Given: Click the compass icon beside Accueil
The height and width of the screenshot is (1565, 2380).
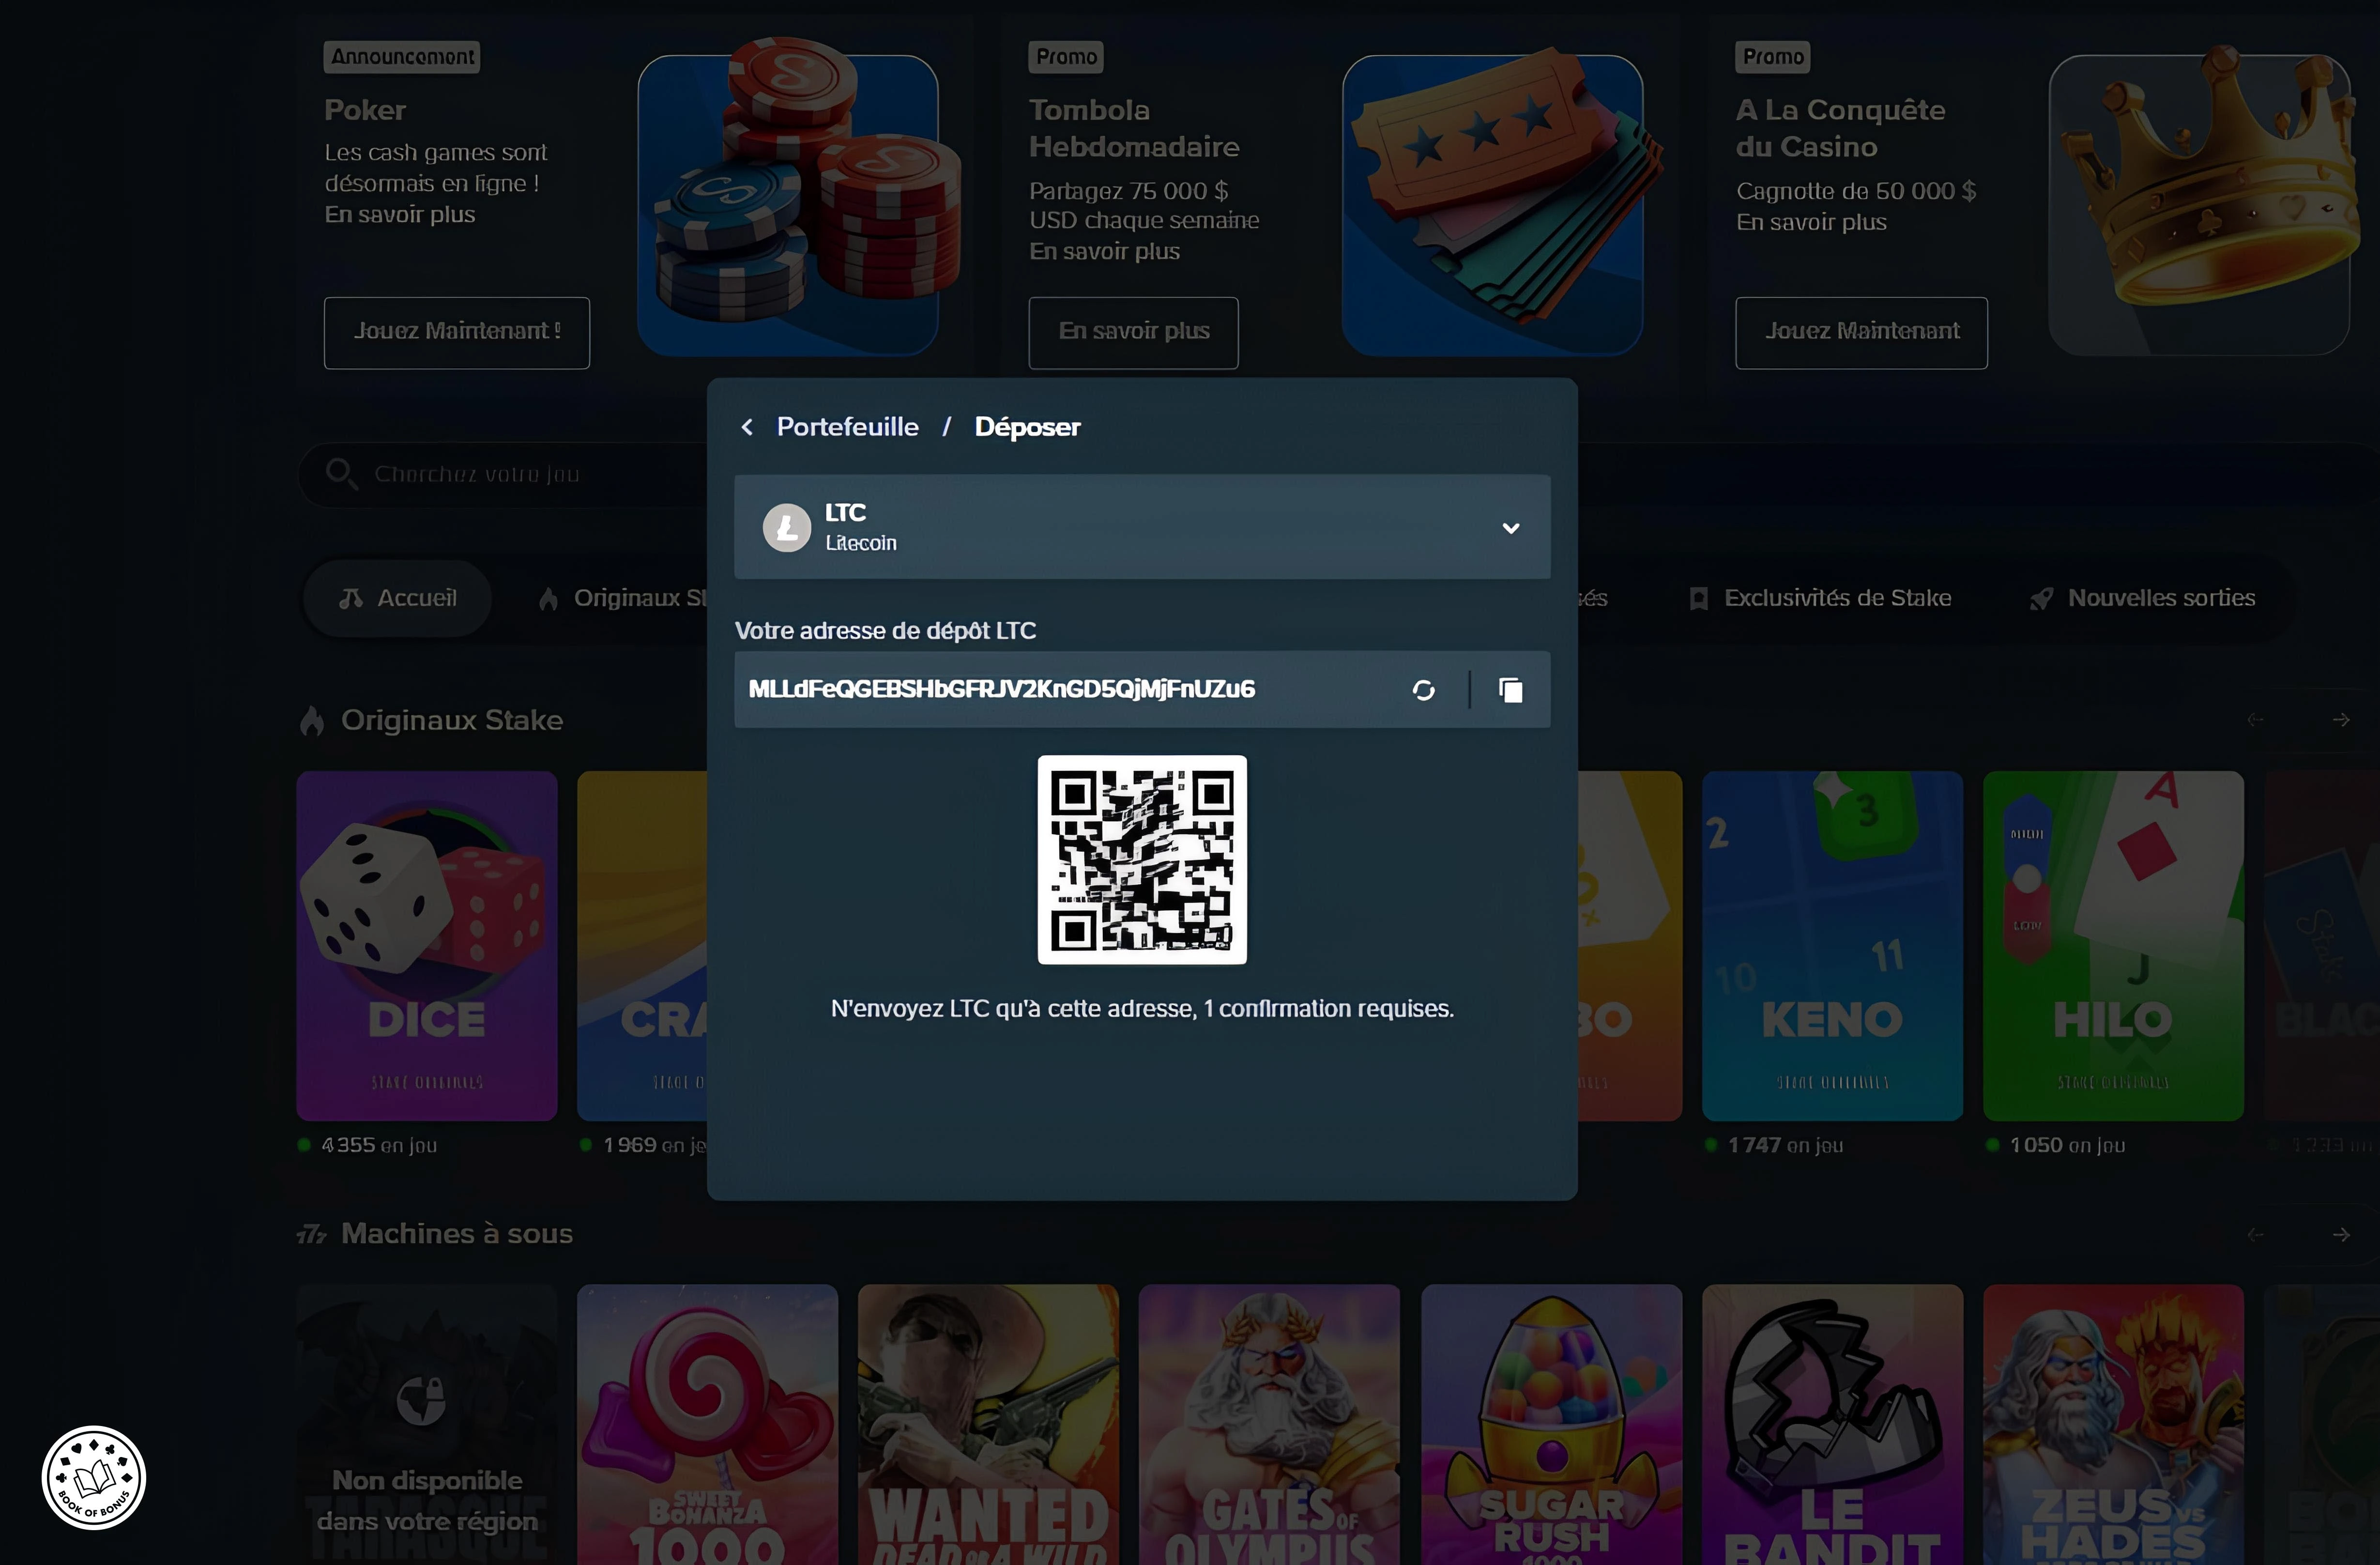Looking at the screenshot, I should tap(351, 599).
